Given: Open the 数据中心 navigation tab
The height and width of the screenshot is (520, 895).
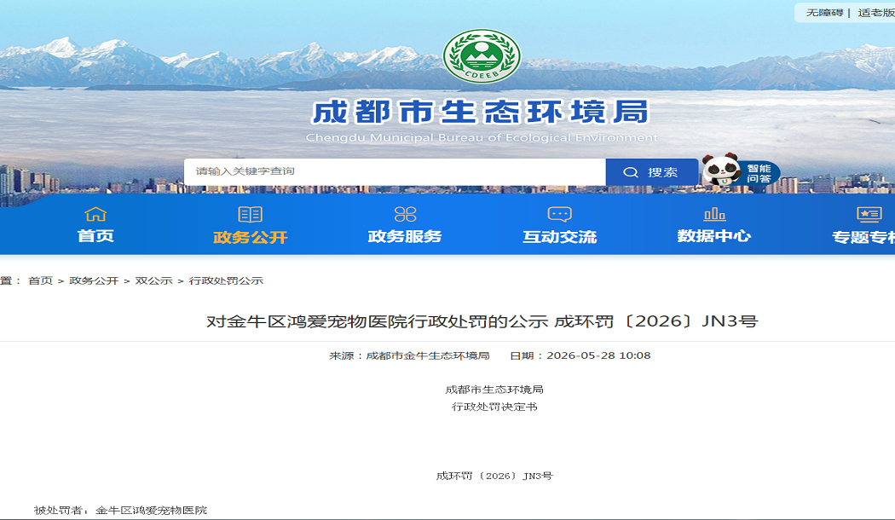Looking at the screenshot, I should coord(714,236).
